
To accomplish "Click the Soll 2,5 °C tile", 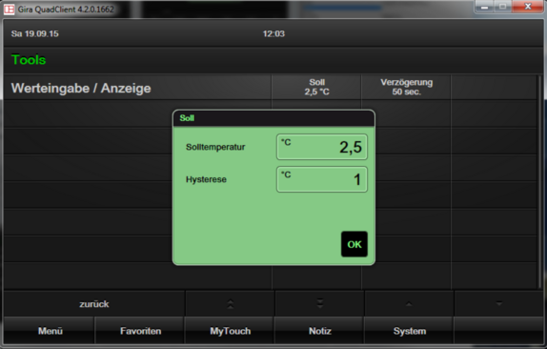I will coord(316,88).
